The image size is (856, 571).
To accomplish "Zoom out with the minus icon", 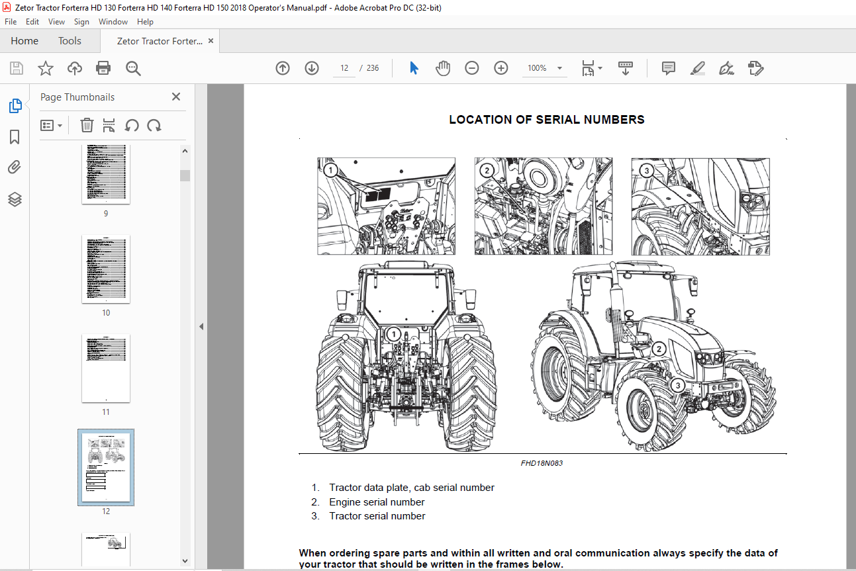I will pyautogui.click(x=472, y=68).
